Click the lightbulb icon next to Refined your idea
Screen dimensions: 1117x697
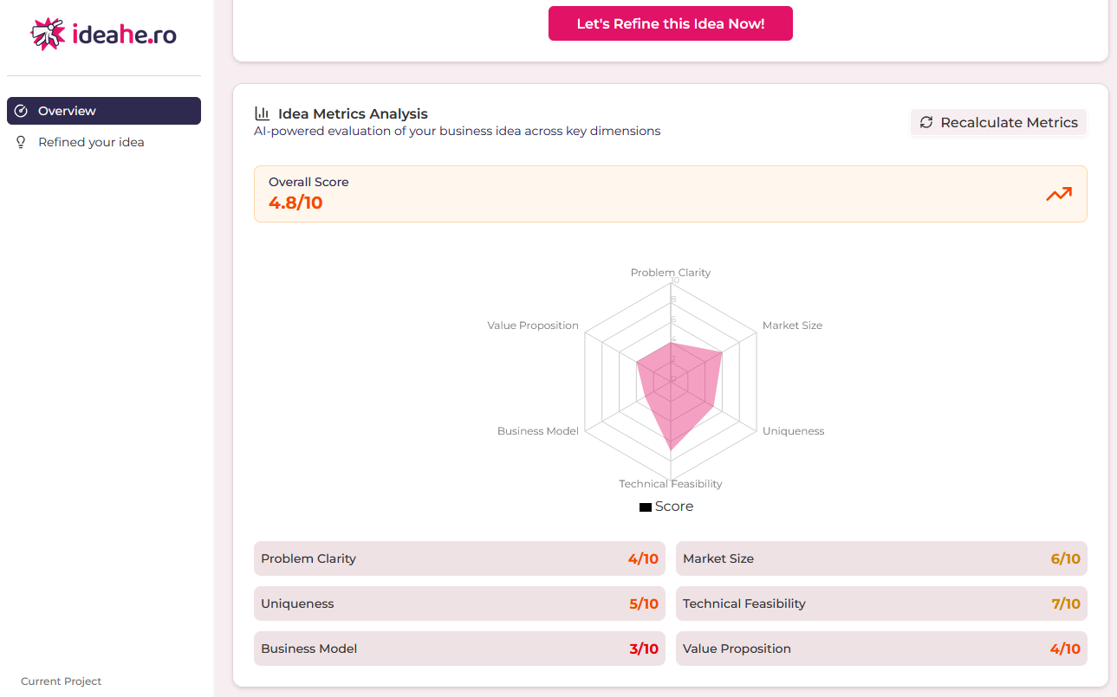20,142
